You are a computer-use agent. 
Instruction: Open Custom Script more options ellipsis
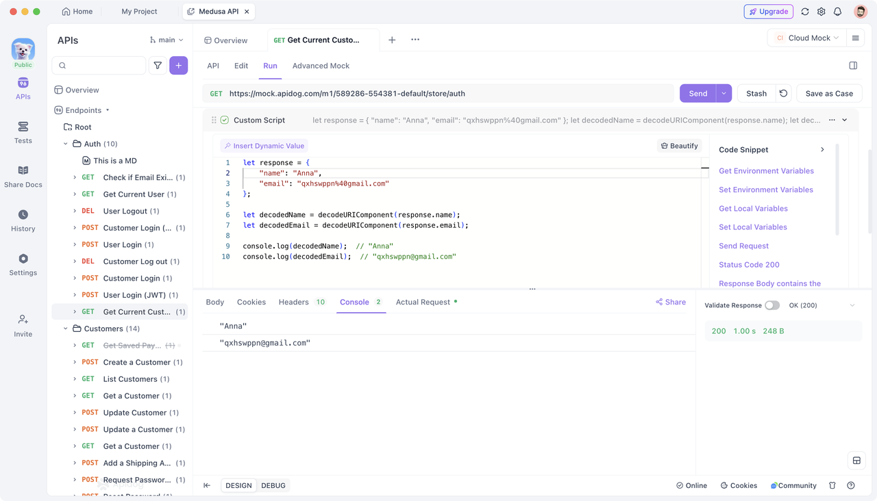pyautogui.click(x=832, y=120)
